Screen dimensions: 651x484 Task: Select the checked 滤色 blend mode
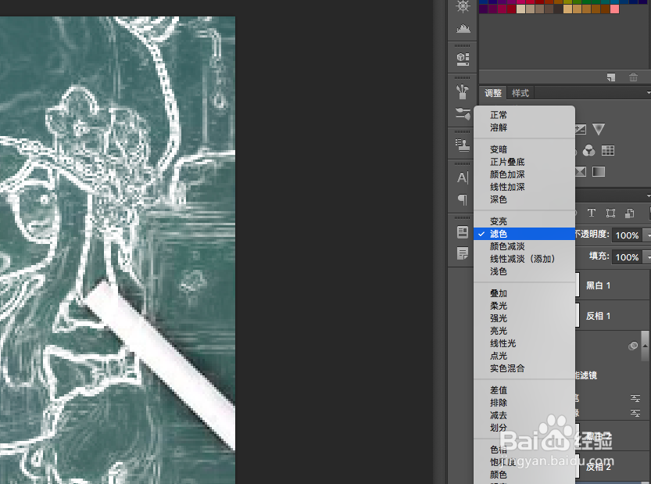(524, 234)
